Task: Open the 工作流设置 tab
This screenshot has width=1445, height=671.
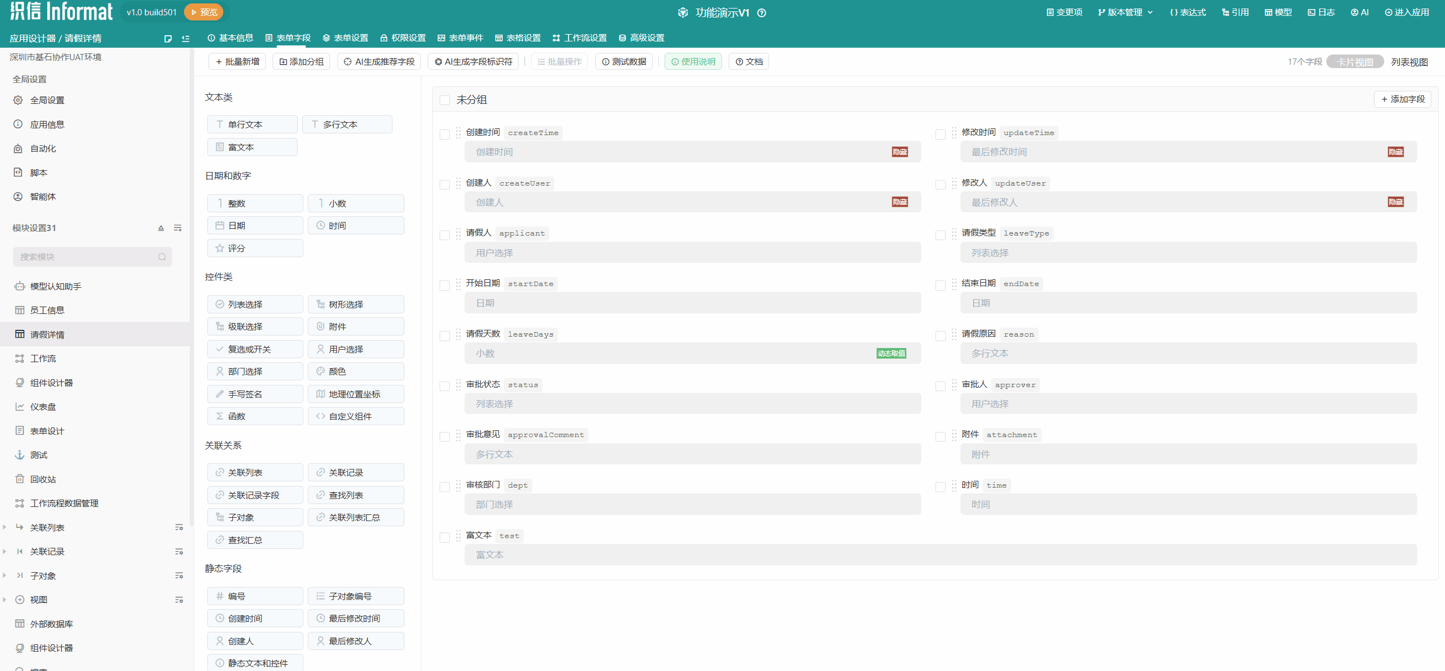Action: 579,38
